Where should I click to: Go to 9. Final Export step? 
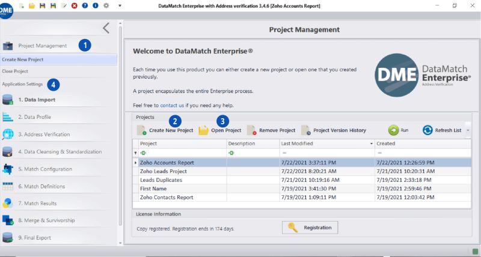(x=35, y=237)
